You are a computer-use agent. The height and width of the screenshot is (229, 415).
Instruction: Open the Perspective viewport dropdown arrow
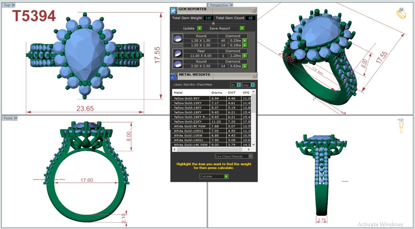pos(231,5)
